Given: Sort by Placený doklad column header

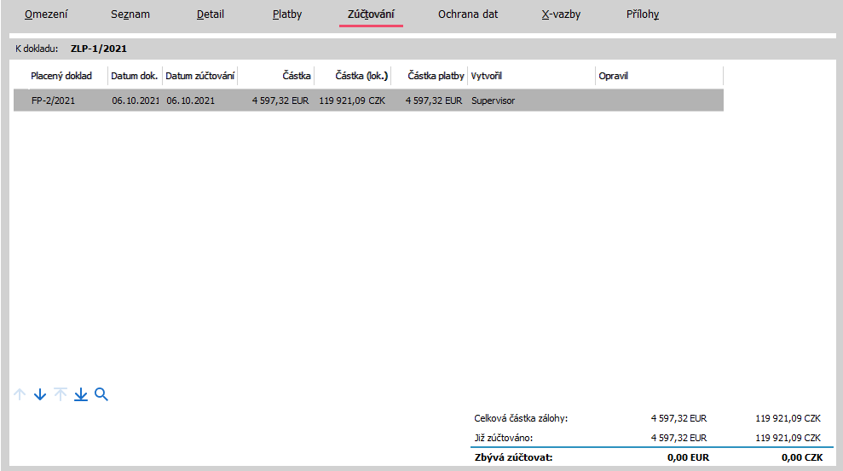Looking at the screenshot, I should (x=61, y=76).
